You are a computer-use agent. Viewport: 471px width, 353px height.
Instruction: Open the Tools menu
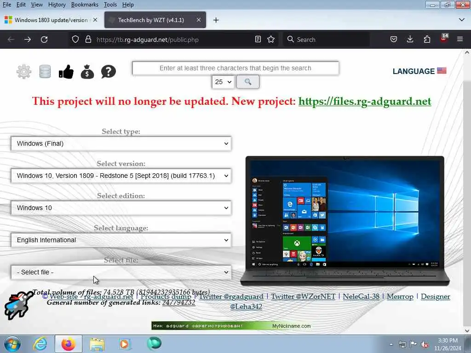point(110,5)
